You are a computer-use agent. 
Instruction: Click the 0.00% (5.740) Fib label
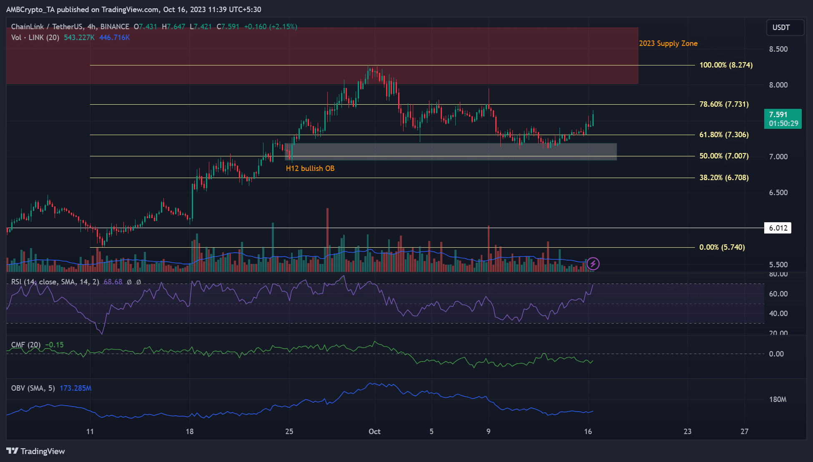point(722,247)
